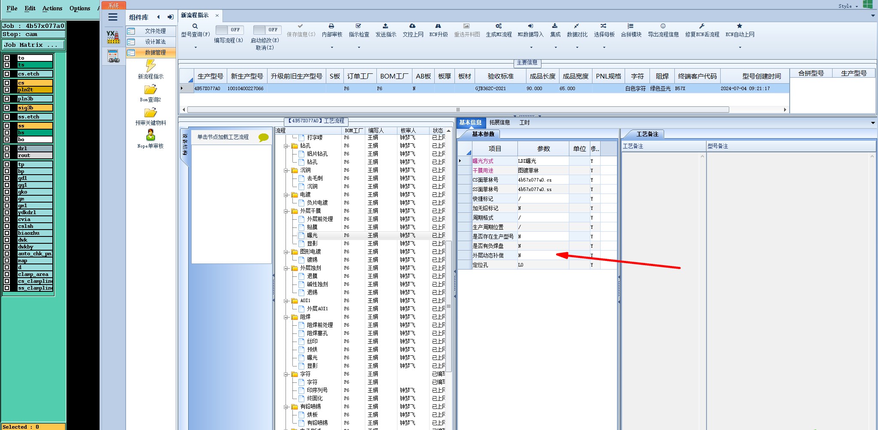878x430 pixels.
Task: Click the 修复ECN丢流程 wrench icon
Action: (702, 26)
